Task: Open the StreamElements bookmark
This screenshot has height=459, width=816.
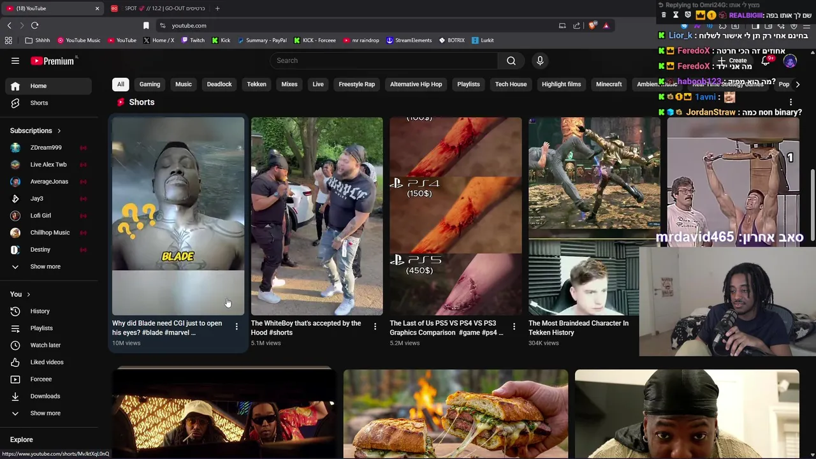Action: (409, 40)
